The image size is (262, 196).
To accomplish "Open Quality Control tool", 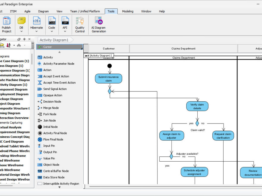I will tap(80, 25).
